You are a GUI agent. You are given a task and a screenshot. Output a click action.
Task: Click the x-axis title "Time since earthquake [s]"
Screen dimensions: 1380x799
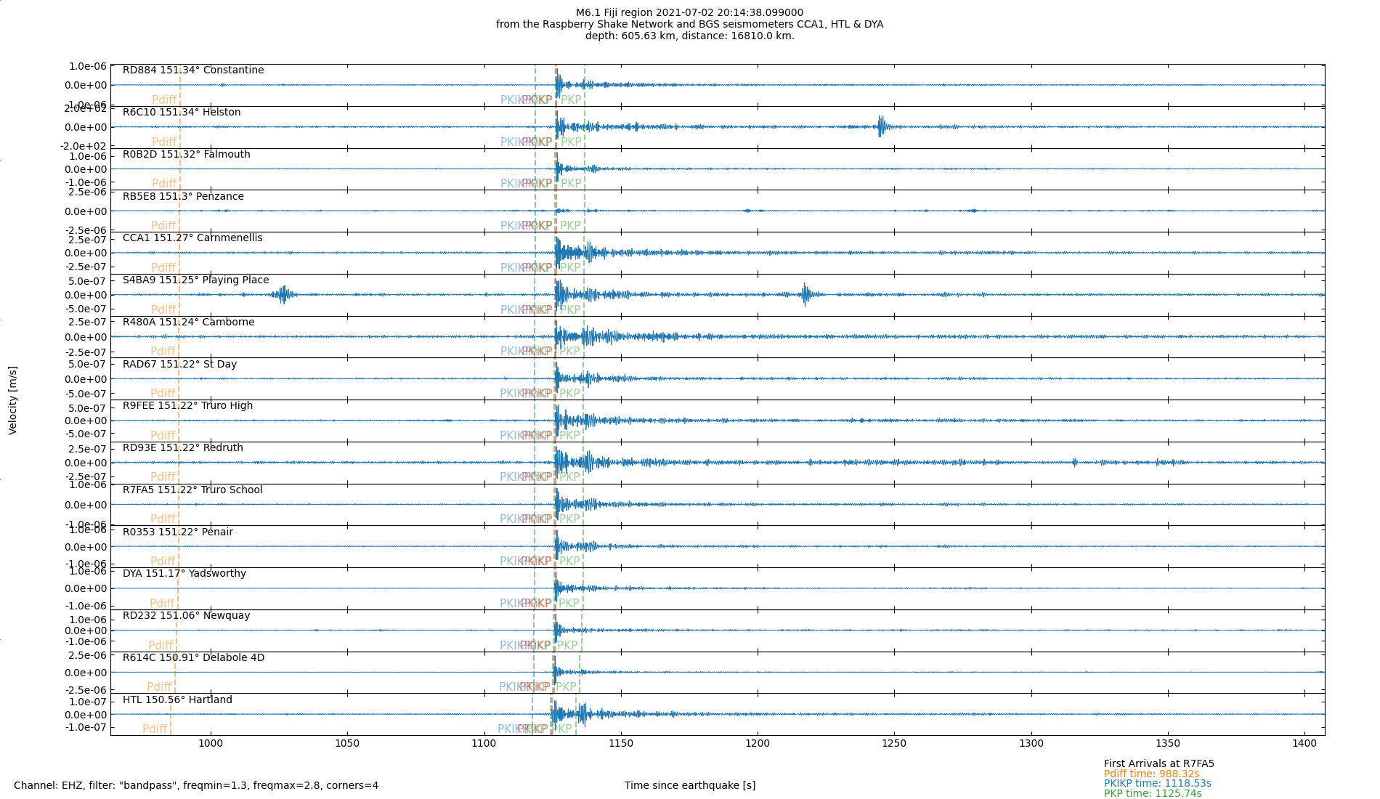click(x=690, y=785)
